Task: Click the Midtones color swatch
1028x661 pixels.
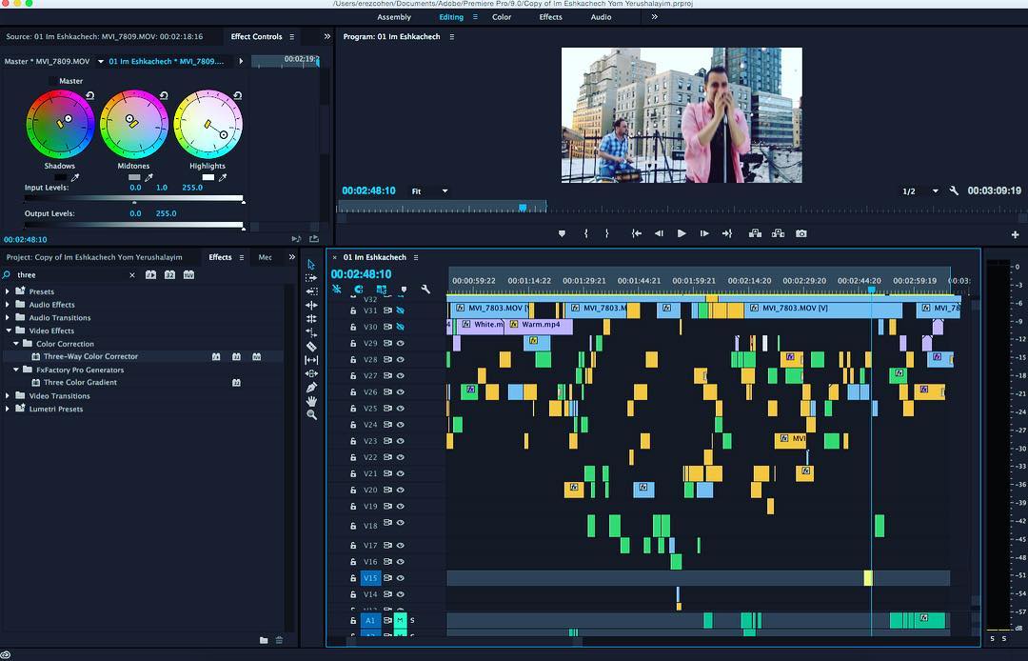Action: (x=134, y=177)
